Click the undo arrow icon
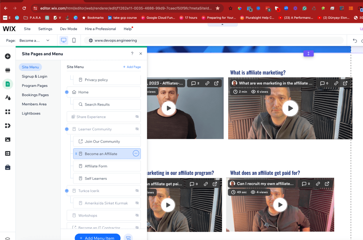363x240 pixels. click(x=355, y=41)
